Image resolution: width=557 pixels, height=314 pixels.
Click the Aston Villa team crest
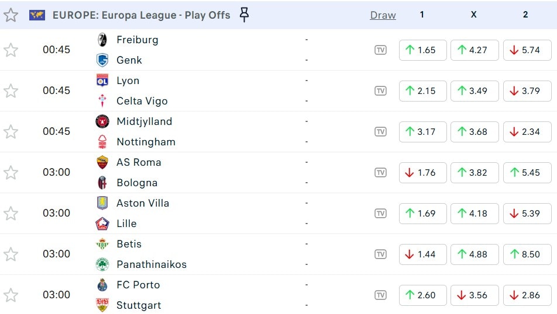click(102, 203)
